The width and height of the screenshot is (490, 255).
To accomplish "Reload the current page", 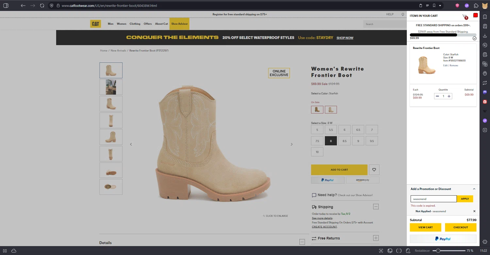I will coord(42,6).
